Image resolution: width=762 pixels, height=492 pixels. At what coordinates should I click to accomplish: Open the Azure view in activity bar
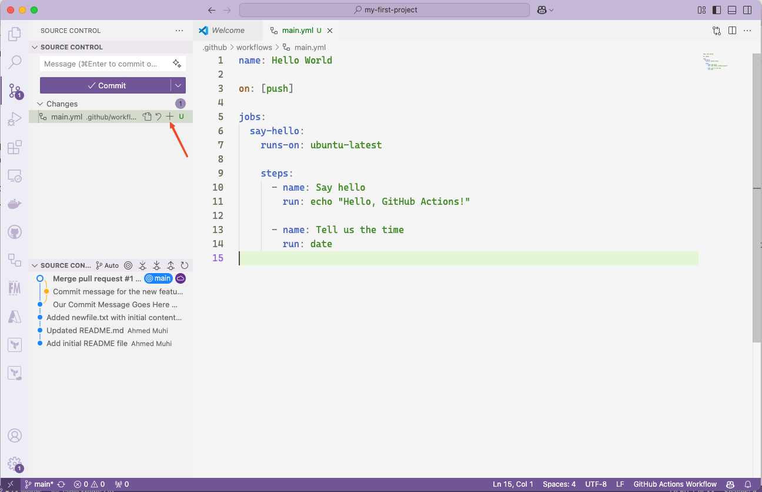pos(15,317)
